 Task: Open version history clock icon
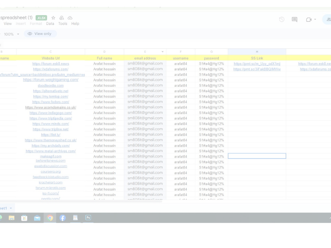282,19
